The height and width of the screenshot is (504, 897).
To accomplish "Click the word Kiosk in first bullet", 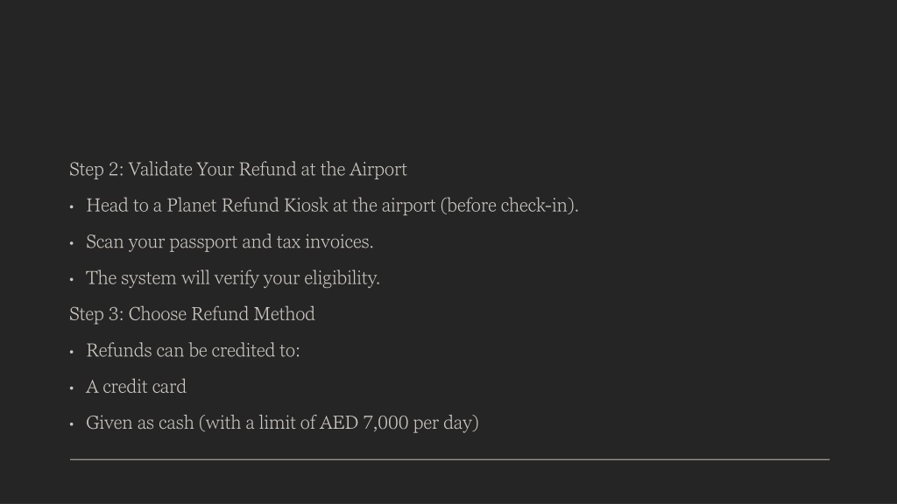I will click(306, 206).
